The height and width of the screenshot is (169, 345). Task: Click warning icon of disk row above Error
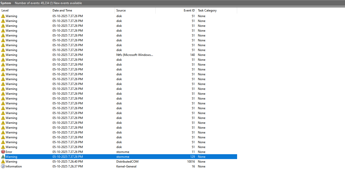[3, 147]
